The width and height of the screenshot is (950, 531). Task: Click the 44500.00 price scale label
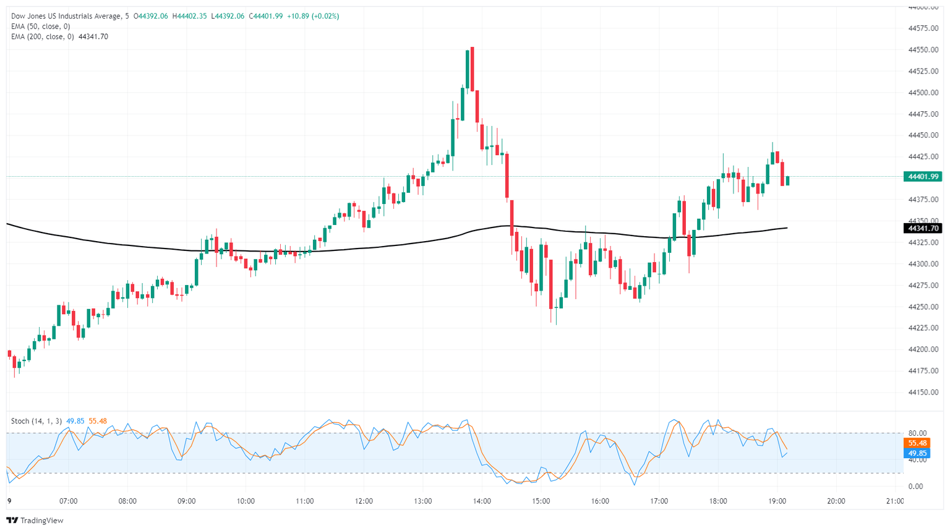pyautogui.click(x=923, y=93)
